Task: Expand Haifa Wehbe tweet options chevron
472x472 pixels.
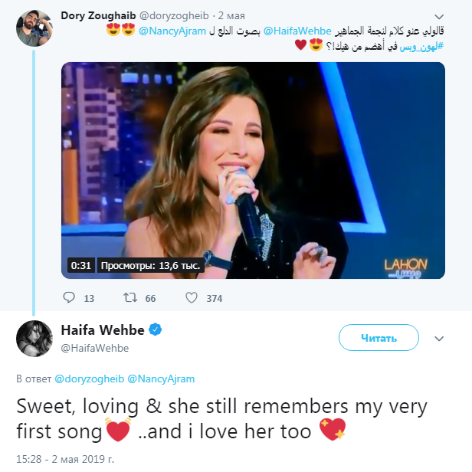Action: pos(439,338)
